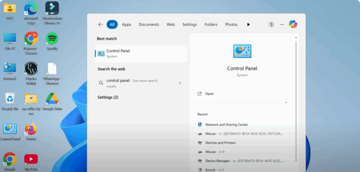Open the Copilot icon in search header
The width and height of the screenshot is (360, 172).
293,24
